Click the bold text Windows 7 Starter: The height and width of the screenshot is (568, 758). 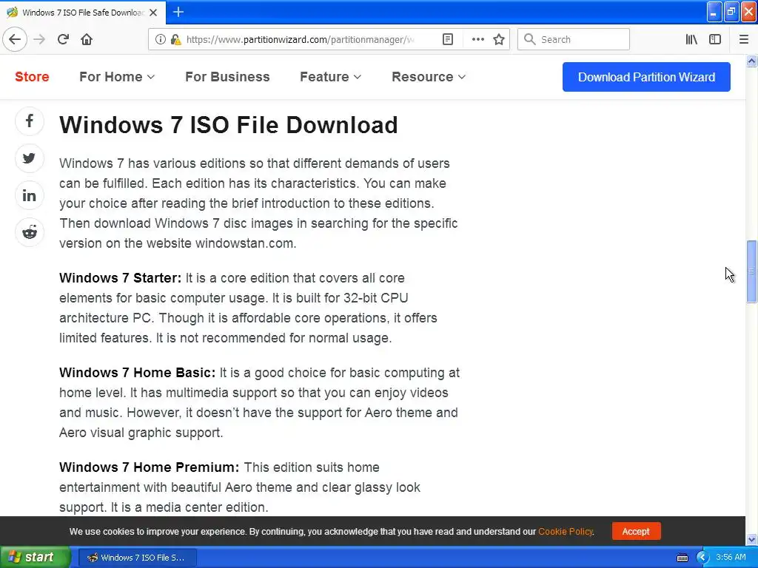pyautogui.click(x=120, y=278)
